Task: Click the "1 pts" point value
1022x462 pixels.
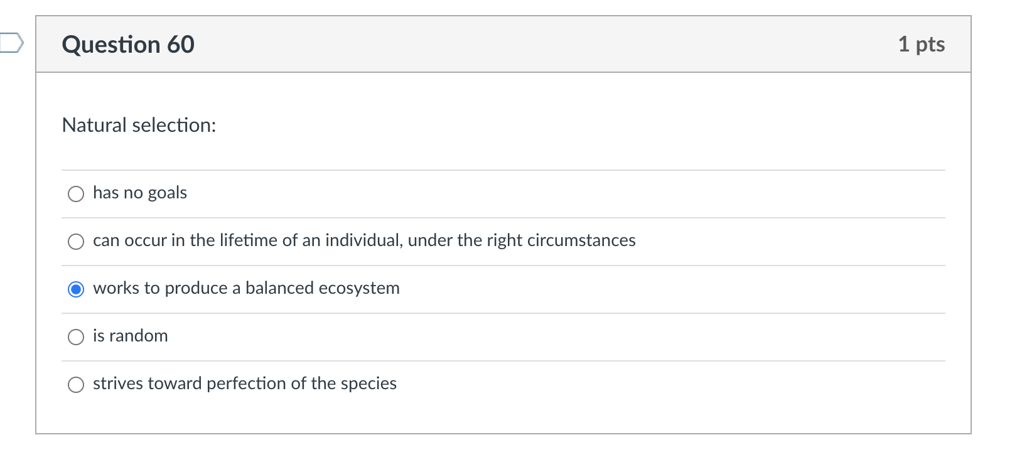Action: click(x=921, y=44)
